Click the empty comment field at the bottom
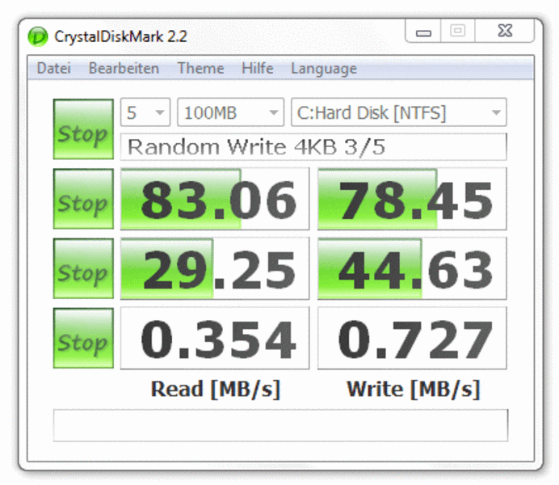559x485 pixels. (280, 425)
